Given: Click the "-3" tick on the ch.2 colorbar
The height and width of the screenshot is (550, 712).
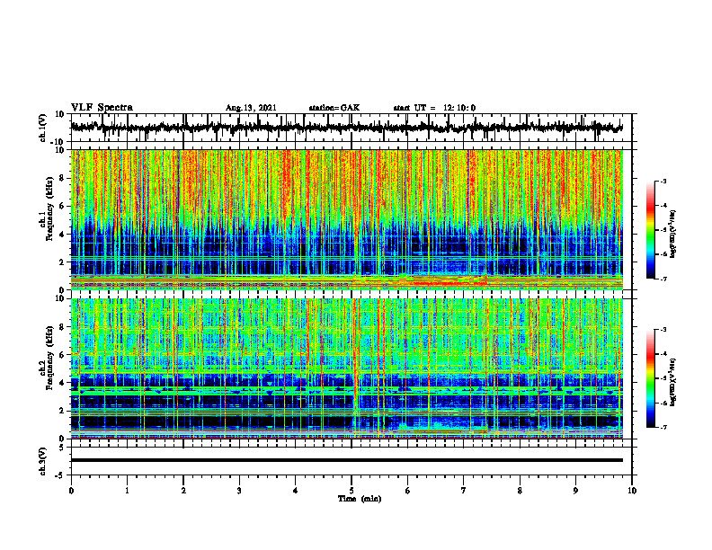Looking at the screenshot, I should click(x=663, y=330).
